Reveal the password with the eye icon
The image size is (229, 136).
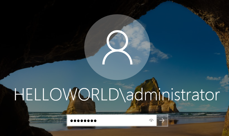(151, 120)
